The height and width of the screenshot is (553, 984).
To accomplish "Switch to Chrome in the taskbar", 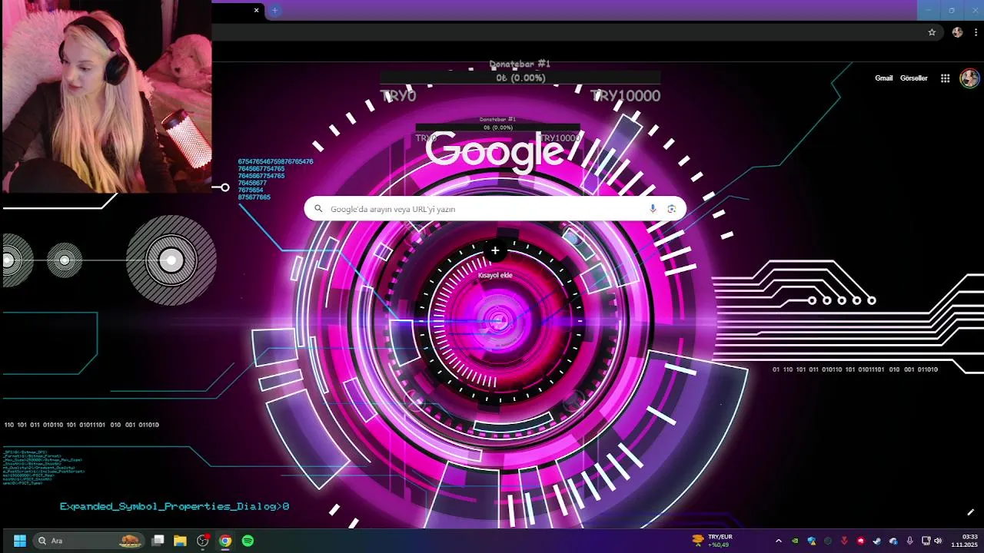I will [225, 541].
